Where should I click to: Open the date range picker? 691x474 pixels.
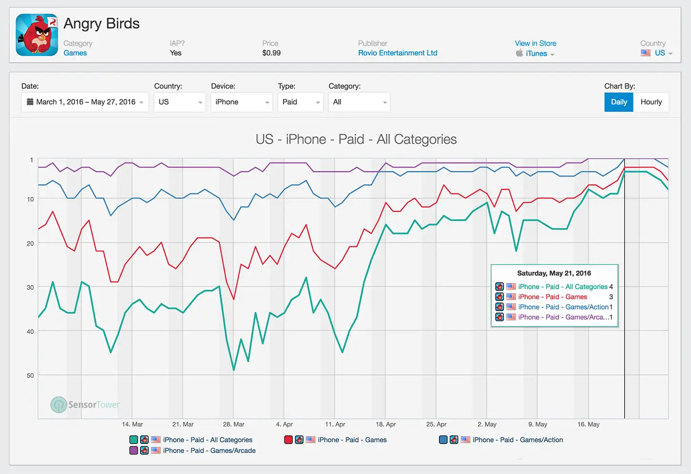pos(85,102)
